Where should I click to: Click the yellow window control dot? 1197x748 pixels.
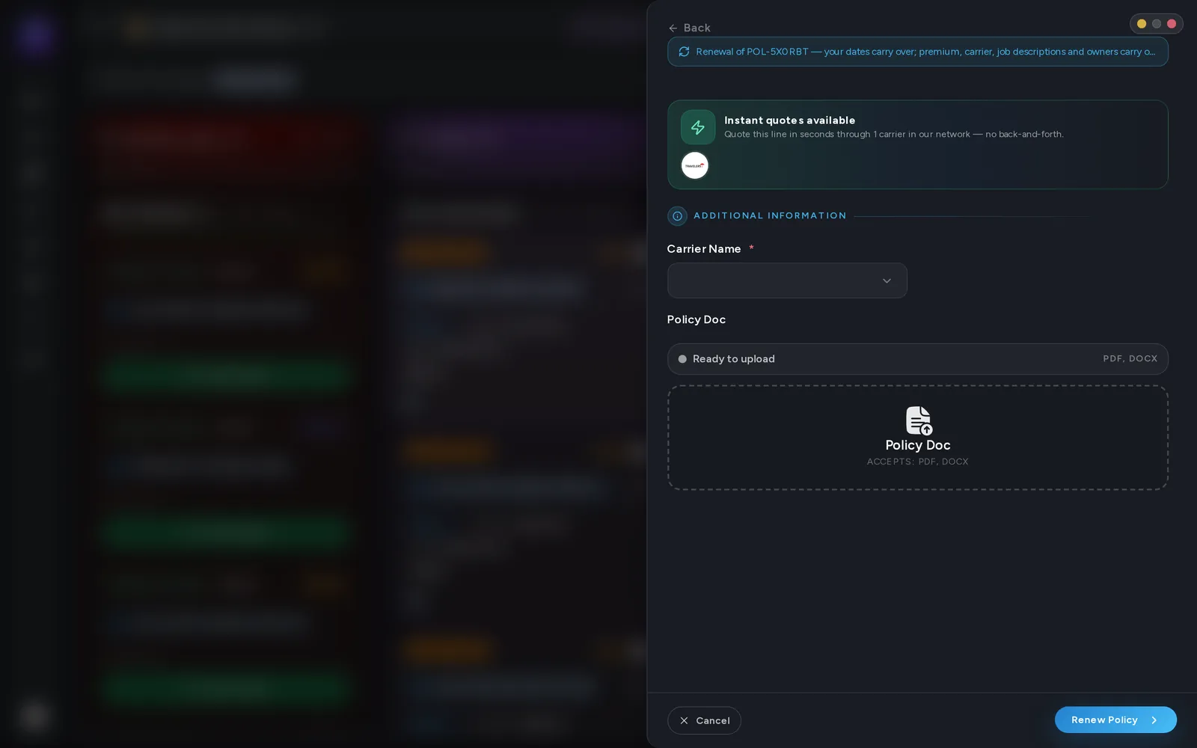1142,24
